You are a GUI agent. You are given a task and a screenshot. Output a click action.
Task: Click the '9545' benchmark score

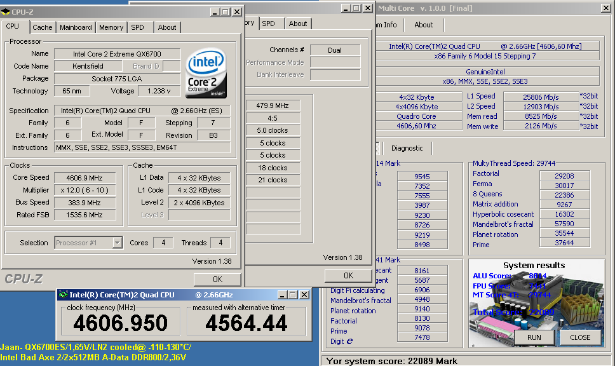(x=422, y=177)
